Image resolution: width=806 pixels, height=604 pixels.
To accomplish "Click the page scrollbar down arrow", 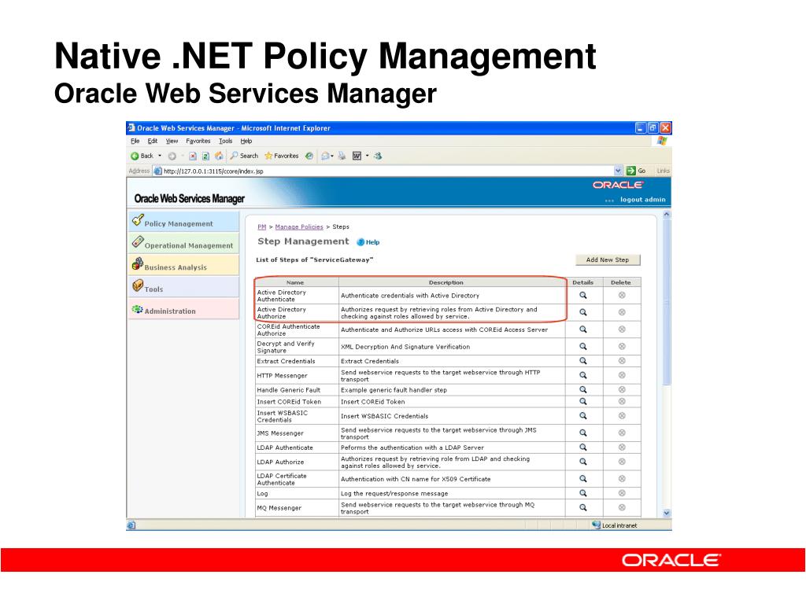I will click(x=667, y=513).
